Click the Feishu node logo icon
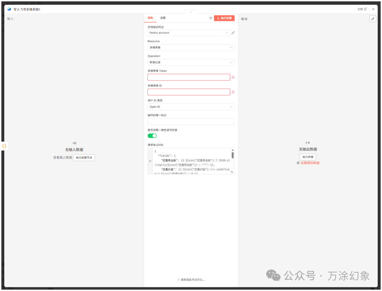 (9, 9)
